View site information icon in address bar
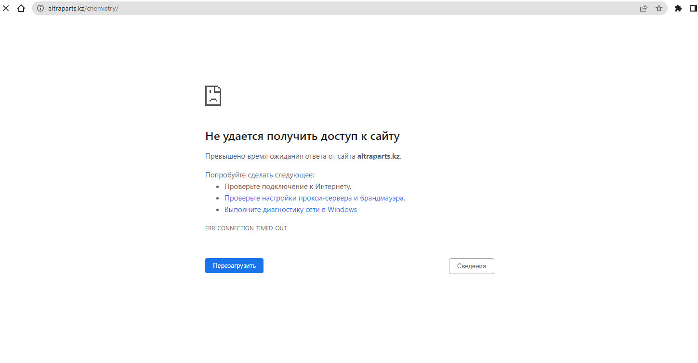Viewport: 698px width, 363px height. click(40, 8)
